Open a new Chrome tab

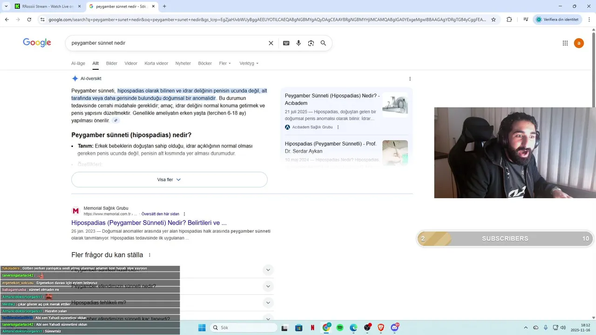pyautogui.click(x=164, y=7)
